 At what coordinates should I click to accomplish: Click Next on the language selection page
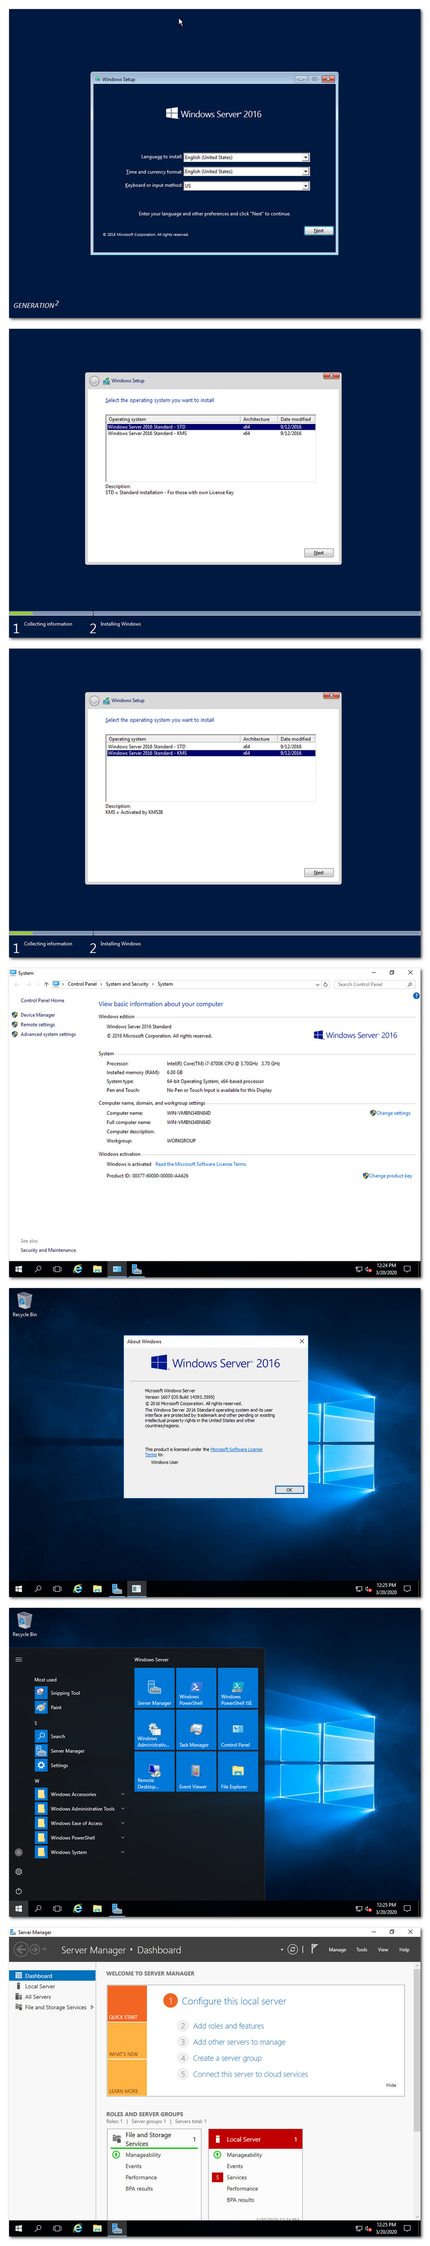pyautogui.click(x=319, y=230)
